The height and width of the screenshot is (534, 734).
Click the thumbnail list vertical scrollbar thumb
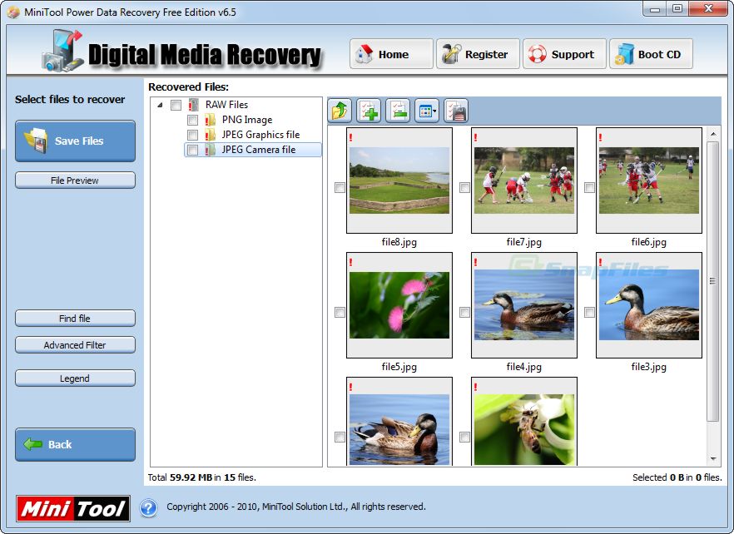713,281
